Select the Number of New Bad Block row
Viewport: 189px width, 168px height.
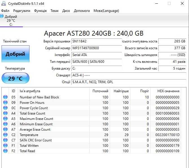coord(91,97)
